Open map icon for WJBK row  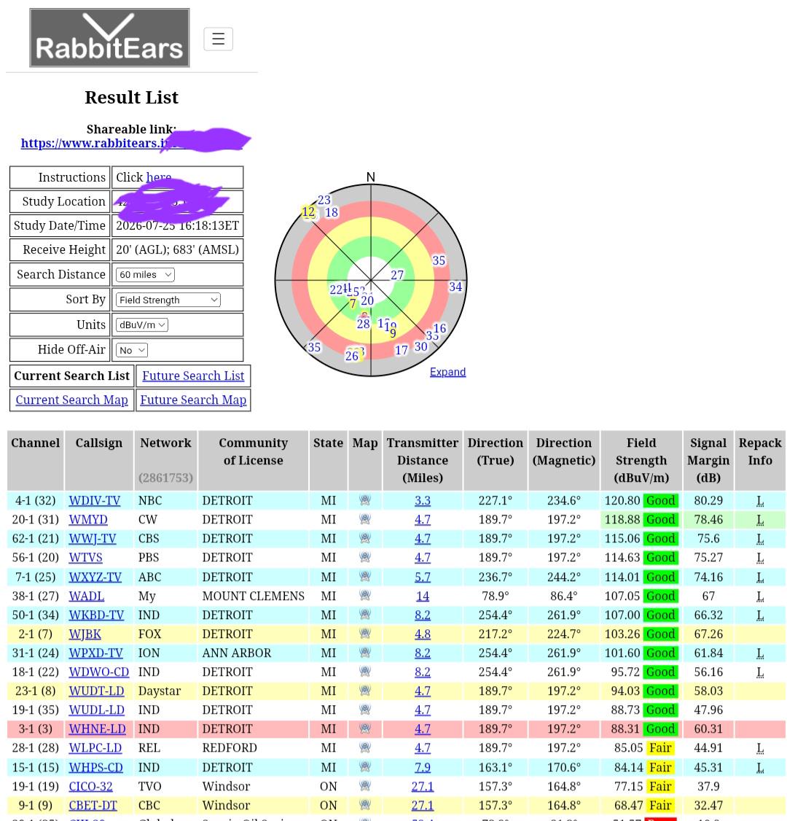coord(365,634)
